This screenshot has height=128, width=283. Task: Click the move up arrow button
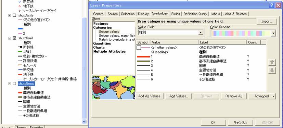click(272, 63)
